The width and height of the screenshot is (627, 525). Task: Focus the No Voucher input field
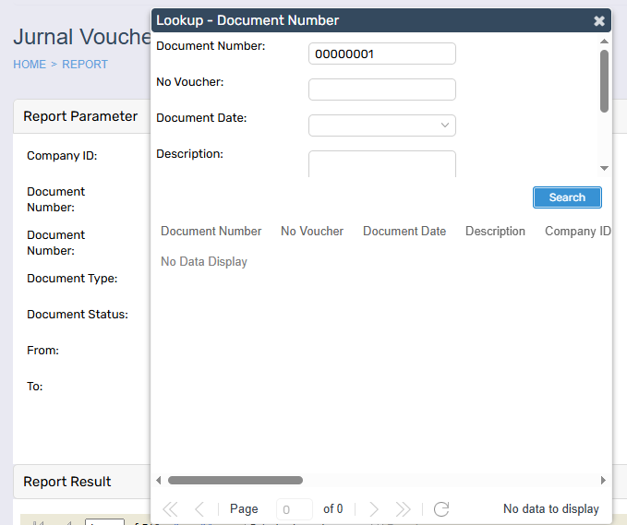(382, 89)
